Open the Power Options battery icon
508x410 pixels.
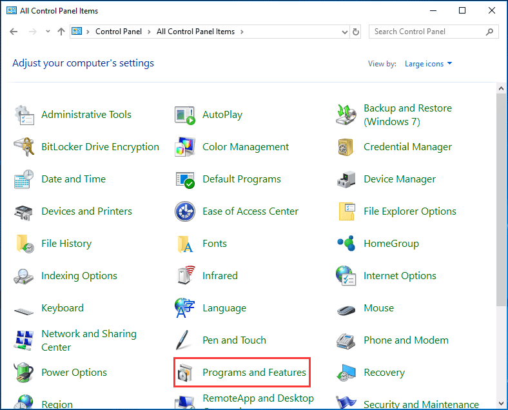[24, 373]
